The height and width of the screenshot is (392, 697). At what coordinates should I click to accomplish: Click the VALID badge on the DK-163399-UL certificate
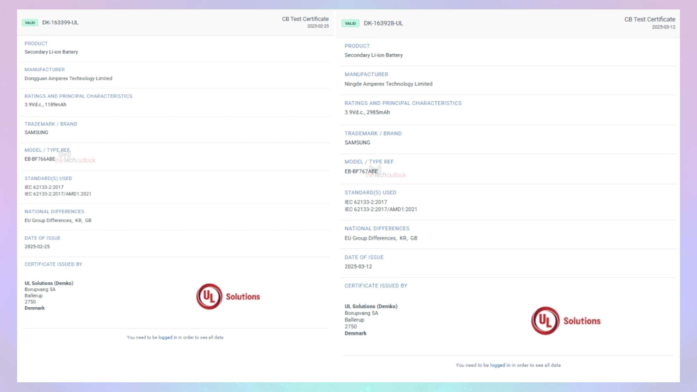point(30,23)
